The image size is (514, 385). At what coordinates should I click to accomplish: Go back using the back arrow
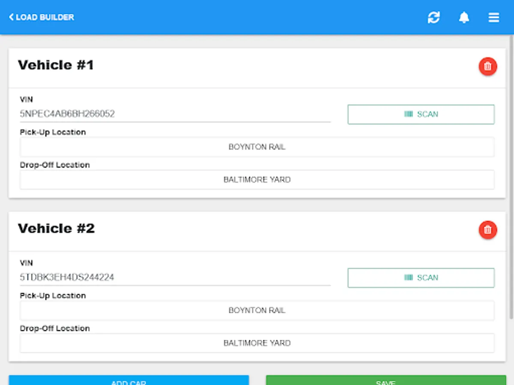tap(11, 17)
